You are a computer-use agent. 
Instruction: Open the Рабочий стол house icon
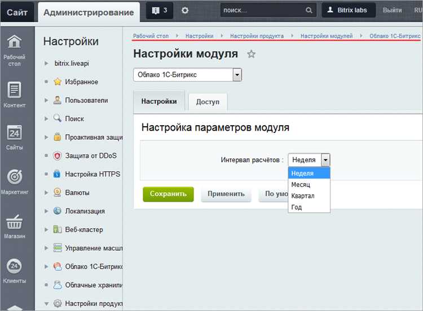pyautogui.click(x=14, y=42)
